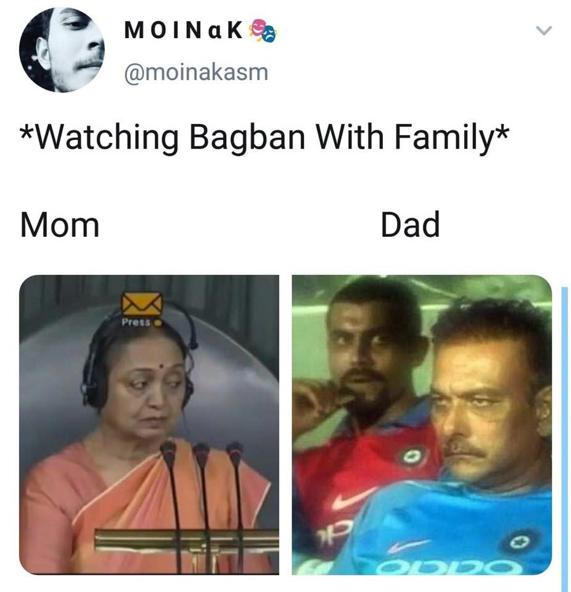
Task: Select the tweet text Watching Bagban With Family
Action: (265, 137)
